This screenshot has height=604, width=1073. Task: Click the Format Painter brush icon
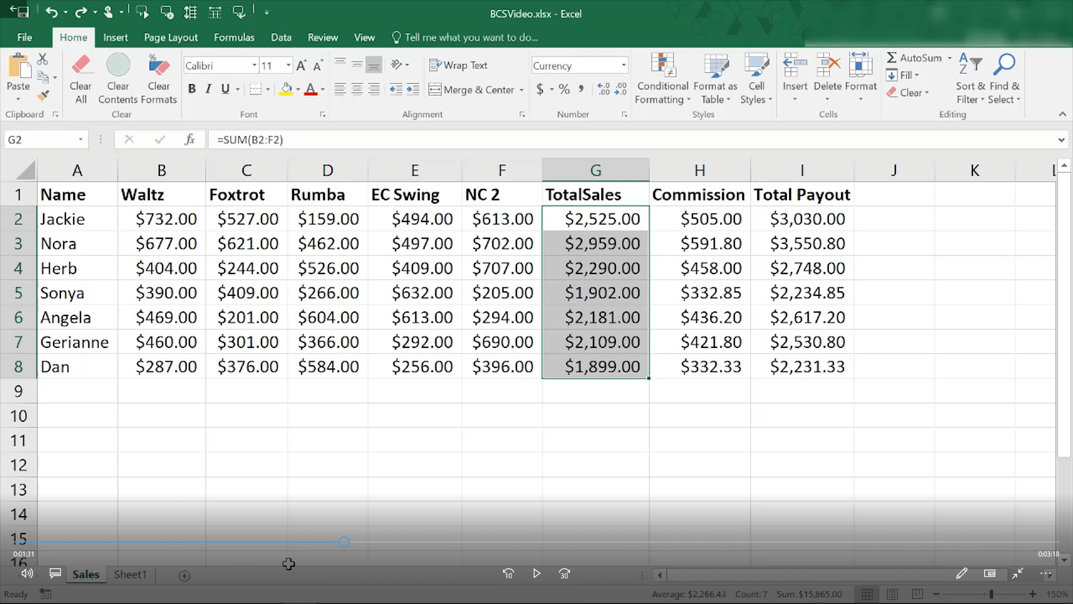click(43, 96)
